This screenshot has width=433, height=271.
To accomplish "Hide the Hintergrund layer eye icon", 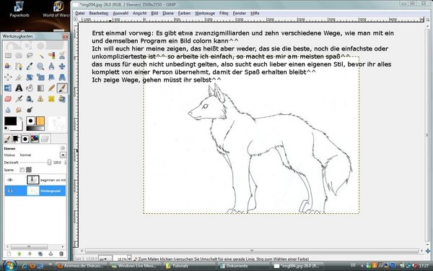I will pos(10,191).
